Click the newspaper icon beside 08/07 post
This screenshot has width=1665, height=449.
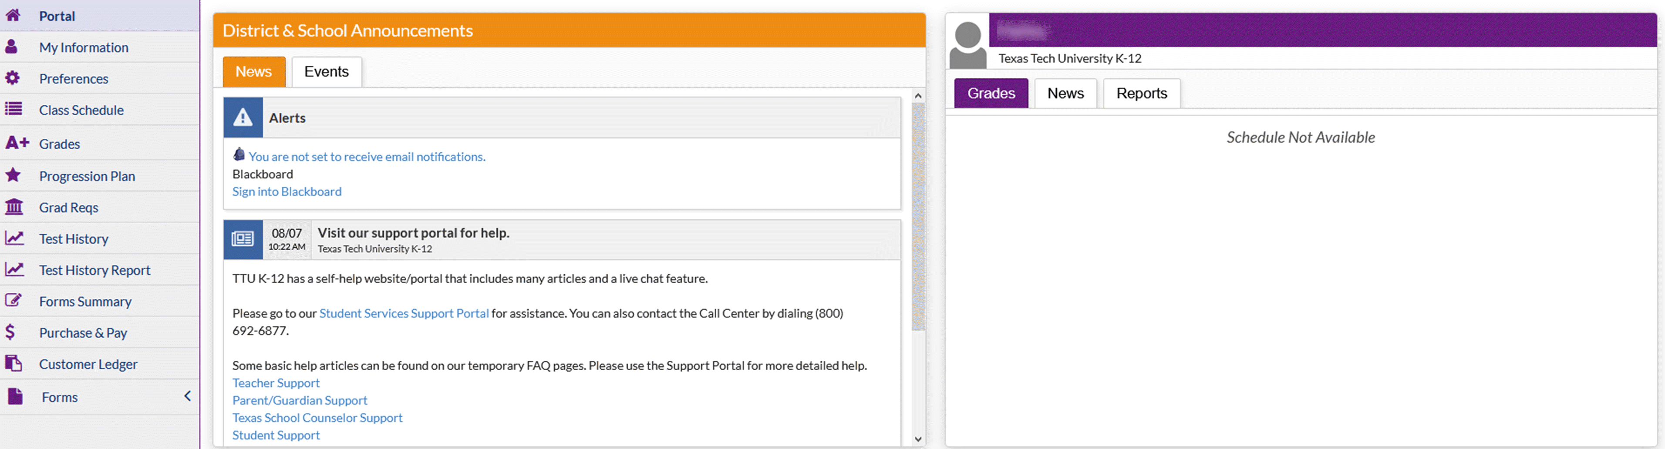(x=243, y=239)
